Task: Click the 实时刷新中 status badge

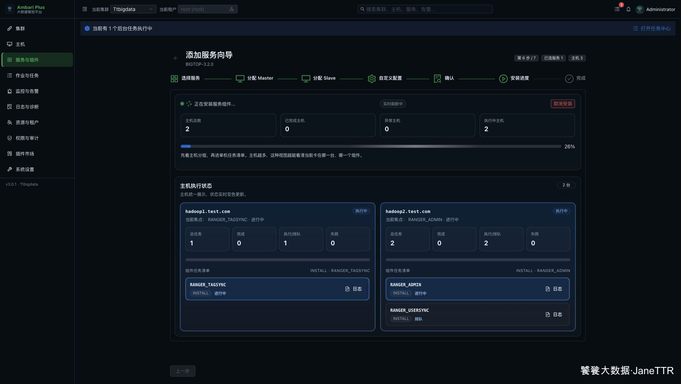Action: pyautogui.click(x=393, y=104)
